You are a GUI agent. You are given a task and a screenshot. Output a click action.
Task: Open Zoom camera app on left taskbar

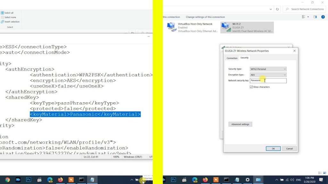tap(18, 180)
